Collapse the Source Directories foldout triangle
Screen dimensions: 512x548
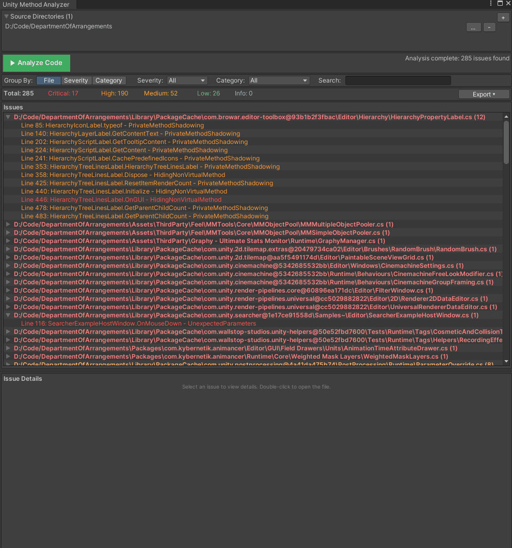click(7, 17)
